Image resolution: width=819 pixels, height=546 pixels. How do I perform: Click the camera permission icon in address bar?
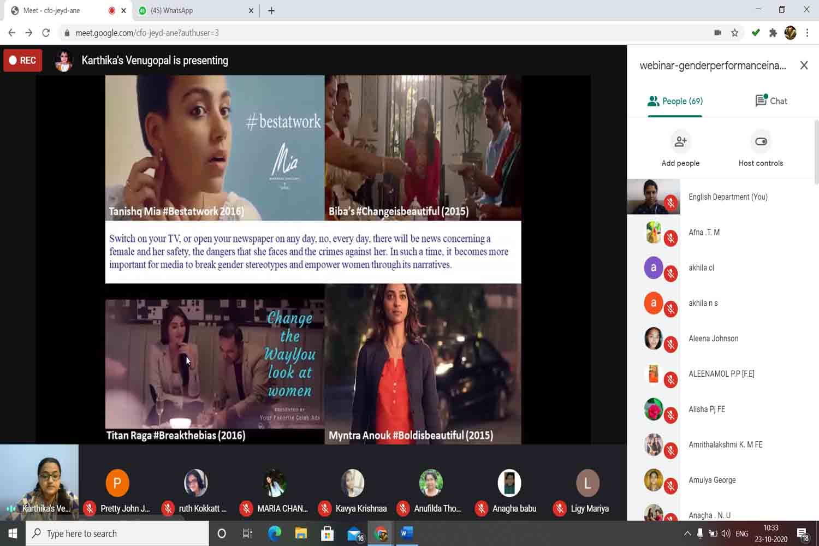click(717, 33)
